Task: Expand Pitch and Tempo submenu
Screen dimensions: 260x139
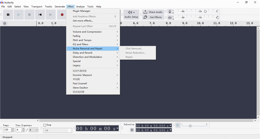Action: pos(93,40)
